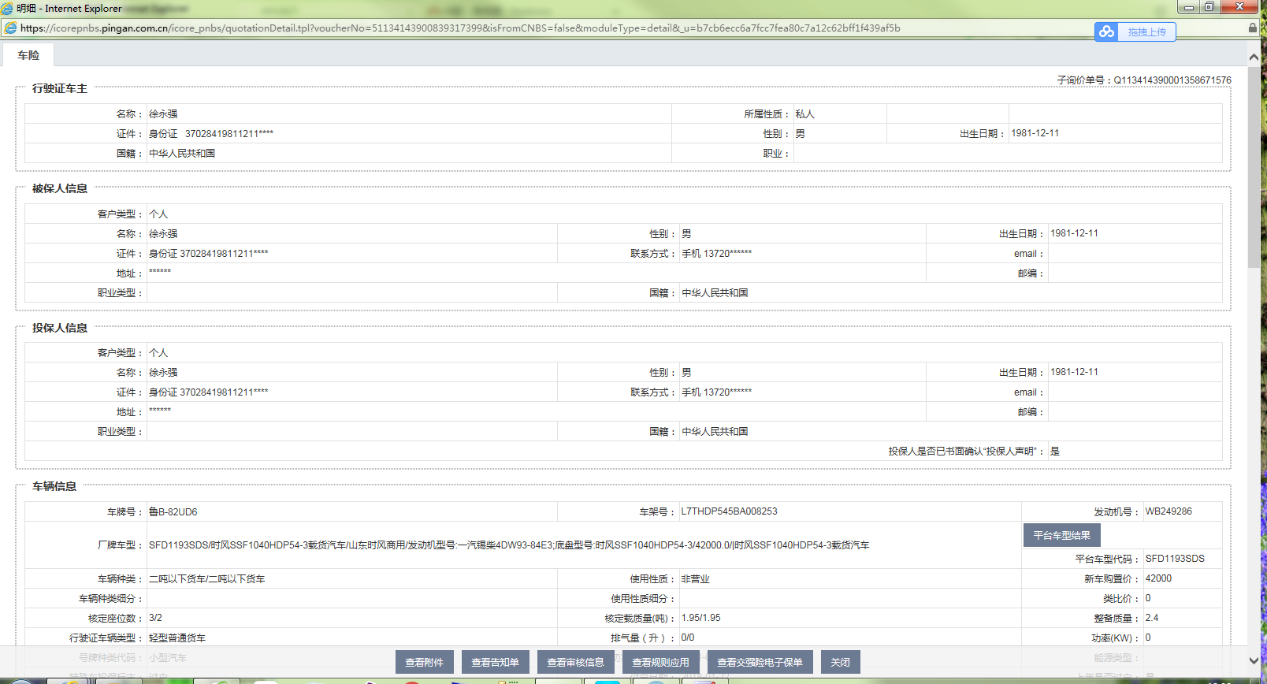1267x684 pixels.
Task: Click the phone number in 被保人信息 section
Action: pyautogui.click(x=728, y=254)
